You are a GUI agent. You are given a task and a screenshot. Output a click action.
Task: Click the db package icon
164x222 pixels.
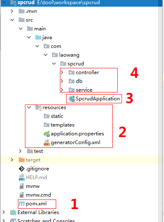[x=72, y=81]
